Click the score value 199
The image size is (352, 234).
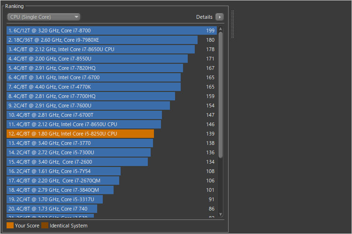point(210,30)
